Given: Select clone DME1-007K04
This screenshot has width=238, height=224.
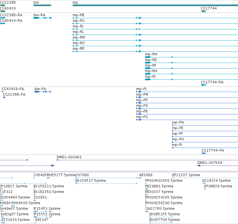Looking at the screenshot, I should pyautogui.click(x=210, y=163).
